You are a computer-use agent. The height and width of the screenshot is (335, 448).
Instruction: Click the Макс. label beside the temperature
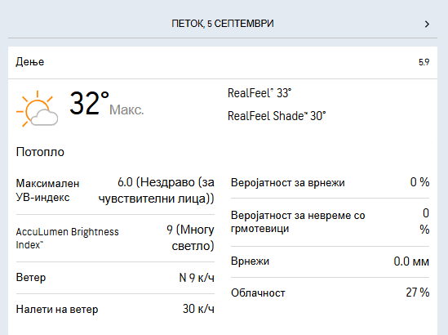[x=126, y=109]
